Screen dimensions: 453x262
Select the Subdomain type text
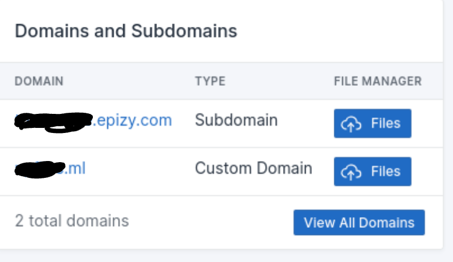pyautogui.click(x=236, y=120)
